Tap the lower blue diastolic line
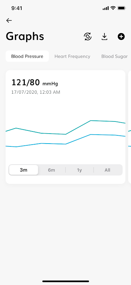This screenshot has height=285, width=131. (x=65, y=144)
